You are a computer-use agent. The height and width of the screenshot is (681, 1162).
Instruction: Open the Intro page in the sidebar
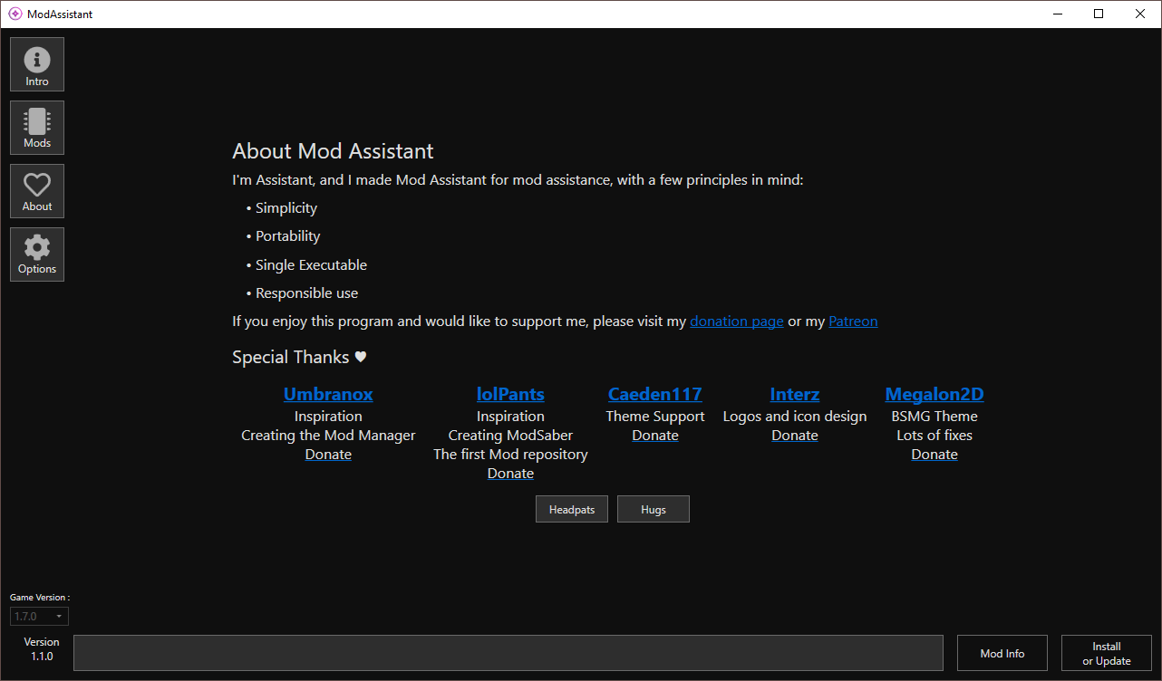pos(37,64)
